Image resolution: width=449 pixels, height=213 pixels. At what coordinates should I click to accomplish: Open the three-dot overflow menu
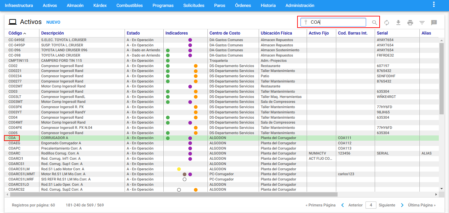(x=434, y=5)
